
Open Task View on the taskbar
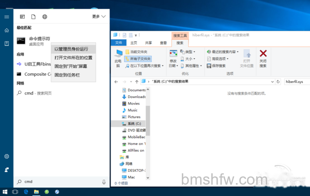[x=15, y=192]
